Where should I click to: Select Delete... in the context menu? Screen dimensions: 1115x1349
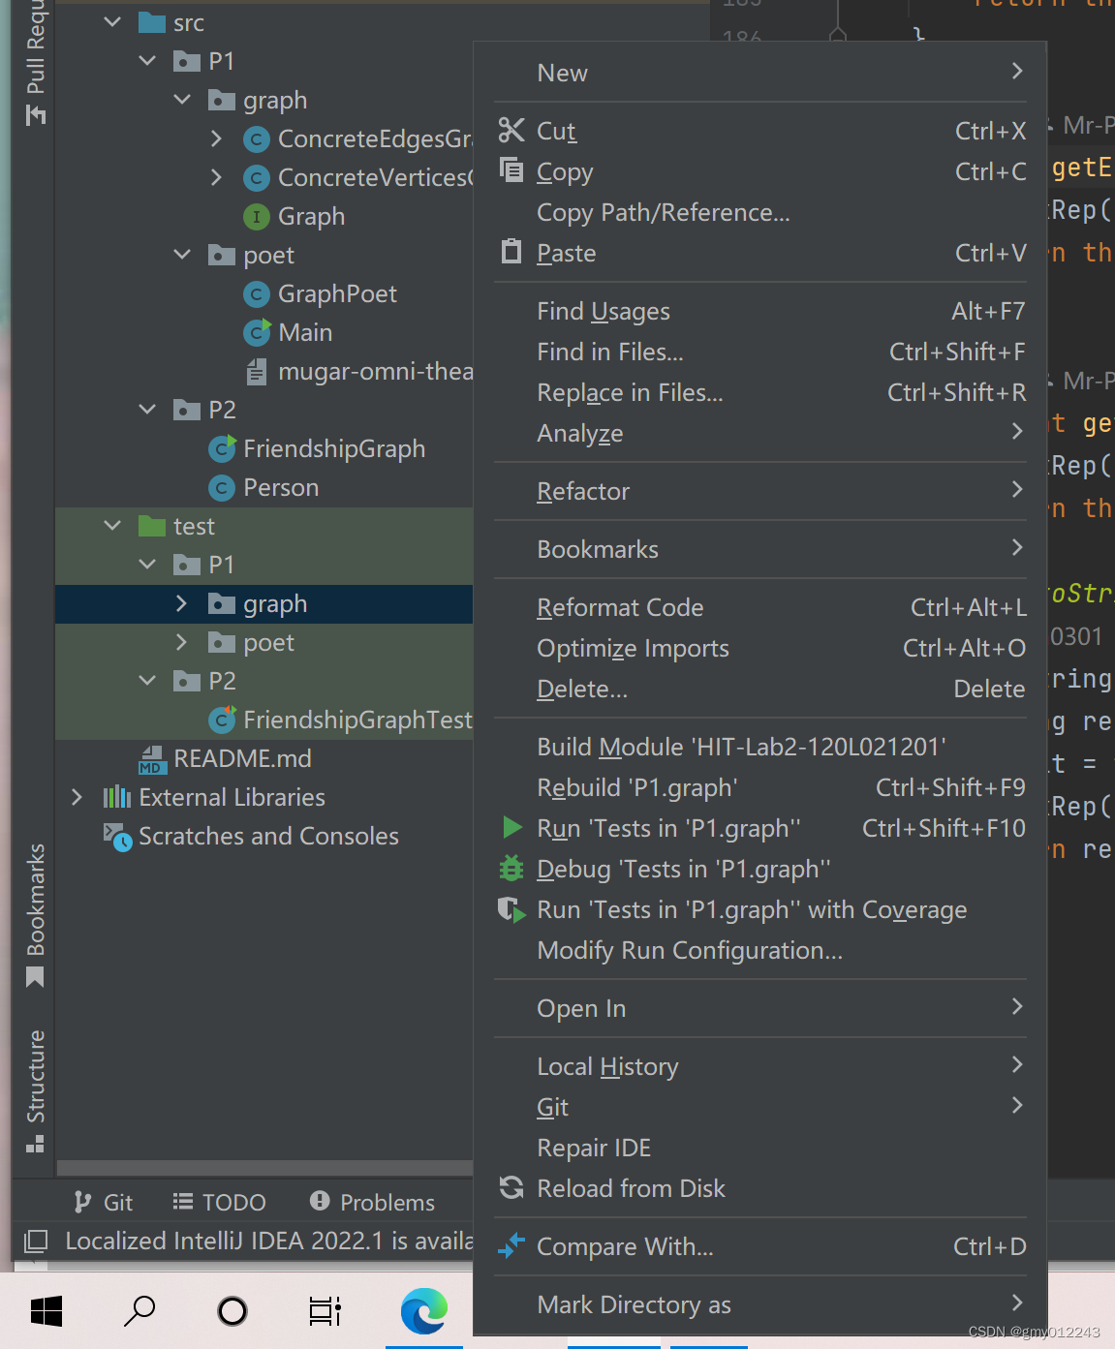(x=759, y=689)
